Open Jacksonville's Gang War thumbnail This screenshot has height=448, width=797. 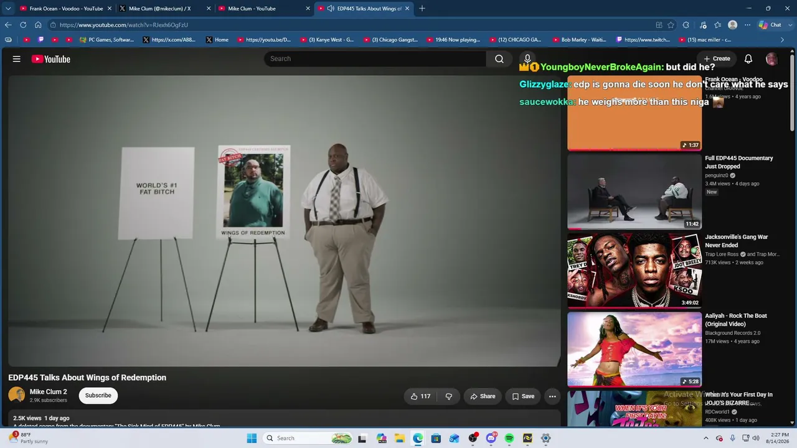pyautogui.click(x=634, y=271)
